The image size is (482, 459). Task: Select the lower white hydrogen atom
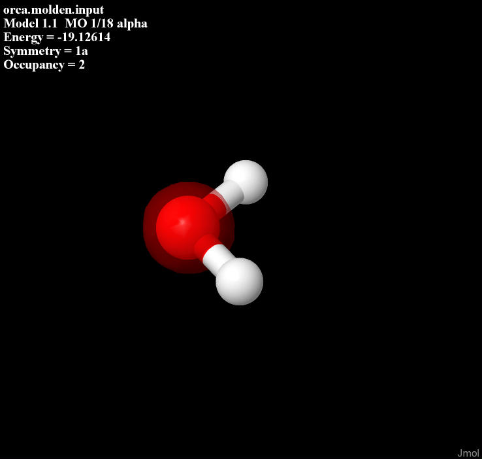tap(240, 282)
